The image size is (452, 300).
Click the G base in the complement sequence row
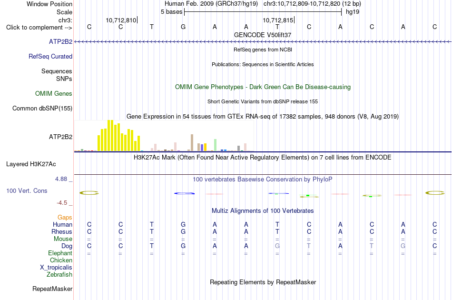pyautogui.click(x=183, y=27)
